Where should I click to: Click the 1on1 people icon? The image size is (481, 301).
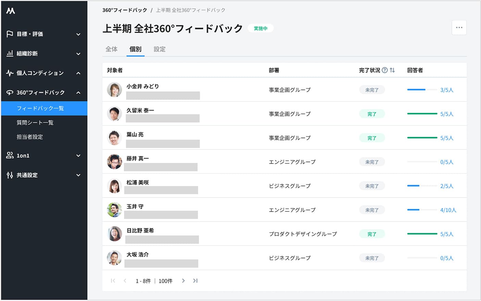click(x=9, y=155)
